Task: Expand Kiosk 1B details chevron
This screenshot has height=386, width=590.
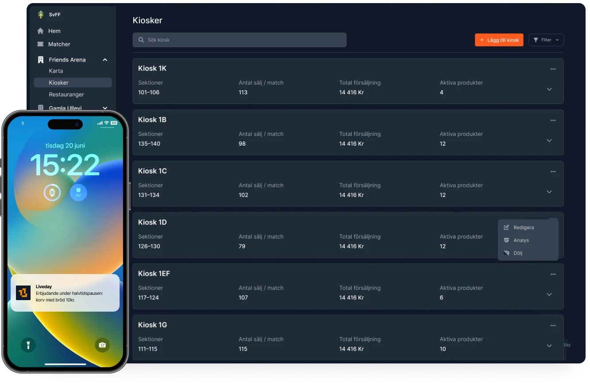Action: pyautogui.click(x=549, y=141)
